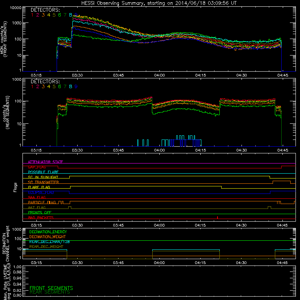
Task: Click the Mon. Rate LIVETIME axis title
Action: (x=7, y=282)
